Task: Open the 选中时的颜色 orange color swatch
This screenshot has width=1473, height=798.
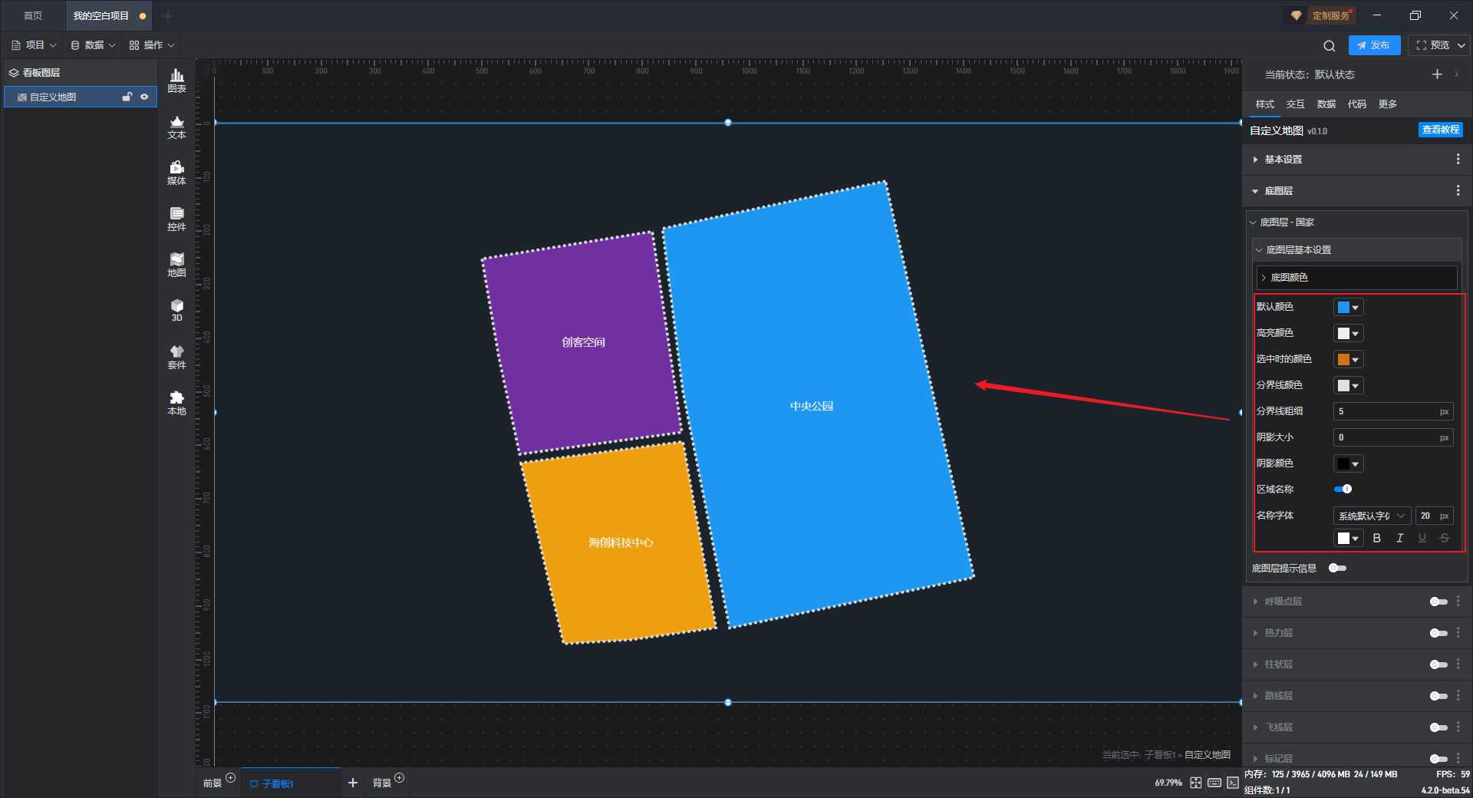Action: click(x=1348, y=359)
